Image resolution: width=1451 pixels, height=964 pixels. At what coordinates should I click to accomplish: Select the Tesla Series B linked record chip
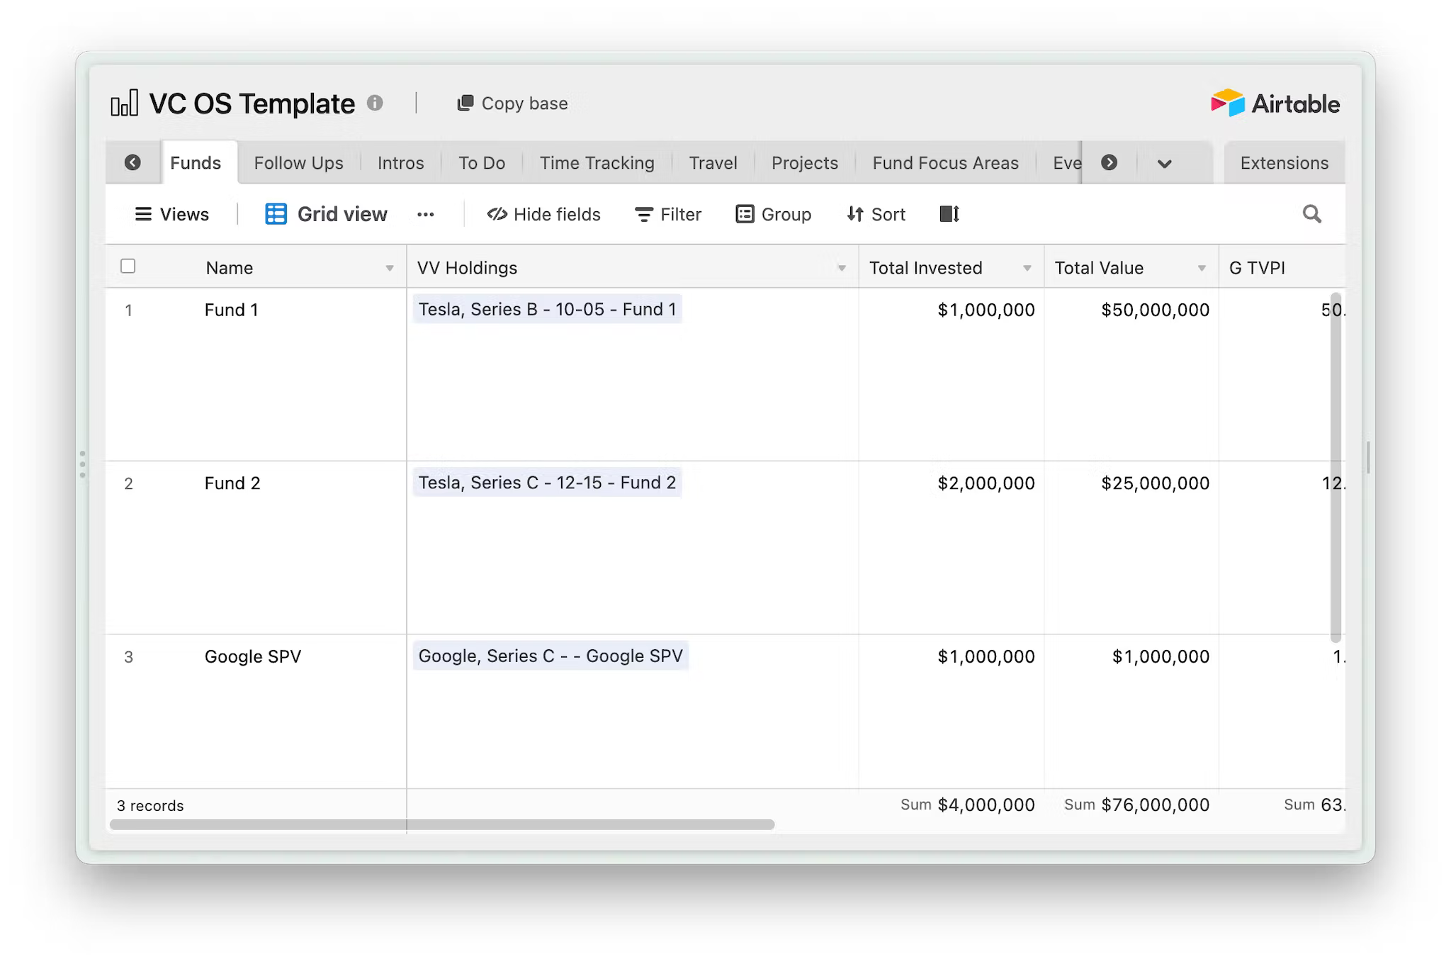point(547,310)
